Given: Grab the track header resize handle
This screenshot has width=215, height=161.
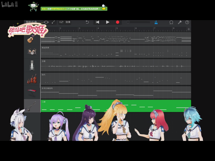Looking at the screenshot, I should click(x=40, y=86).
